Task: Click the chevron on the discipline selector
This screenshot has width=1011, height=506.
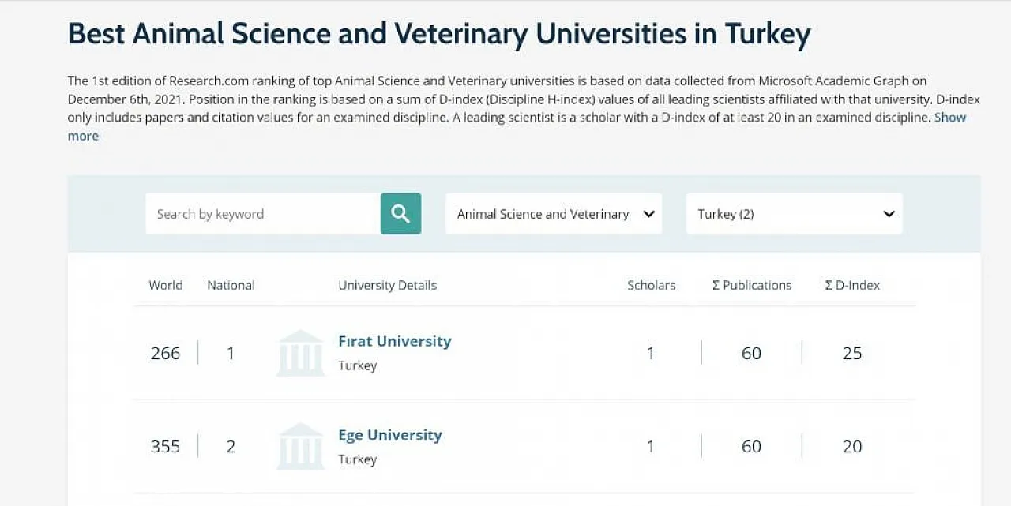Action: [x=649, y=214]
